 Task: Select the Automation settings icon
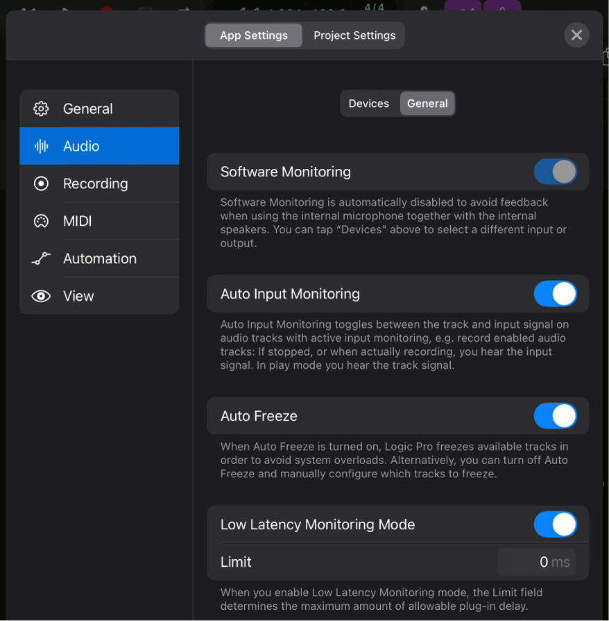[x=41, y=258]
